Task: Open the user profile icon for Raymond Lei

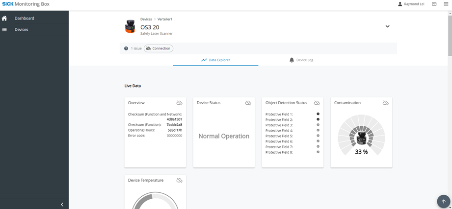Action: (400, 4)
